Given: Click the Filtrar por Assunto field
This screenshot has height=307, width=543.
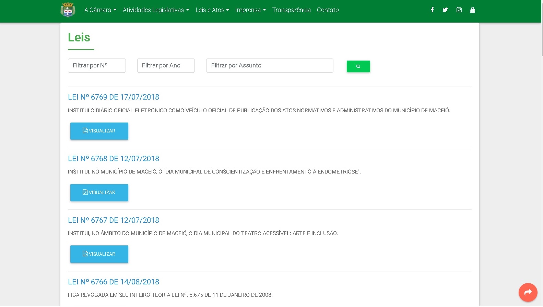Looking at the screenshot, I should (x=269, y=65).
